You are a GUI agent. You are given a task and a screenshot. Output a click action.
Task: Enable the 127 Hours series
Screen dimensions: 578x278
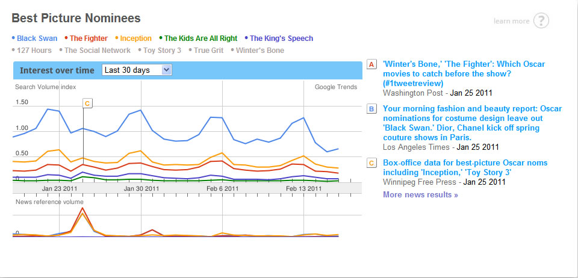(x=34, y=51)
